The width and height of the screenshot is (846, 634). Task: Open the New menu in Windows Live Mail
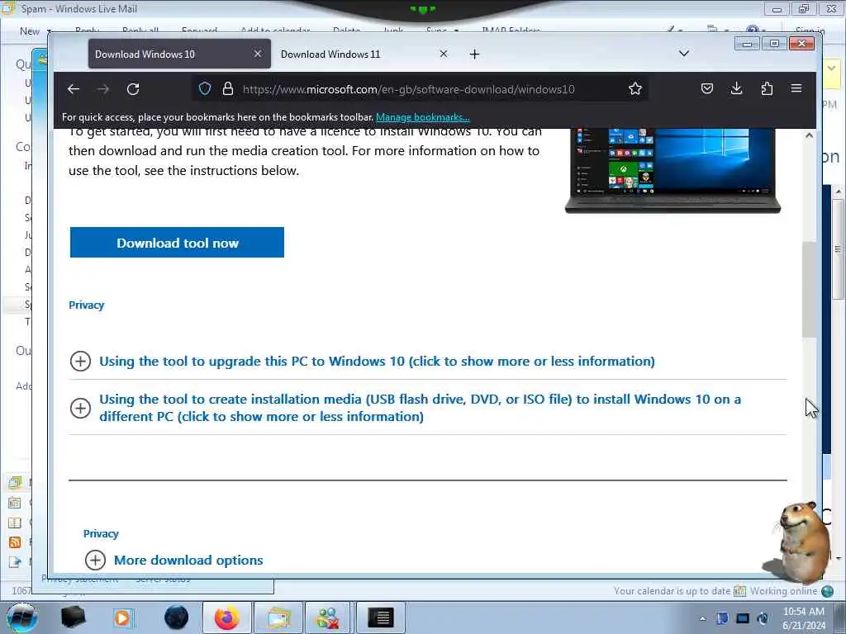click(34, 31)
